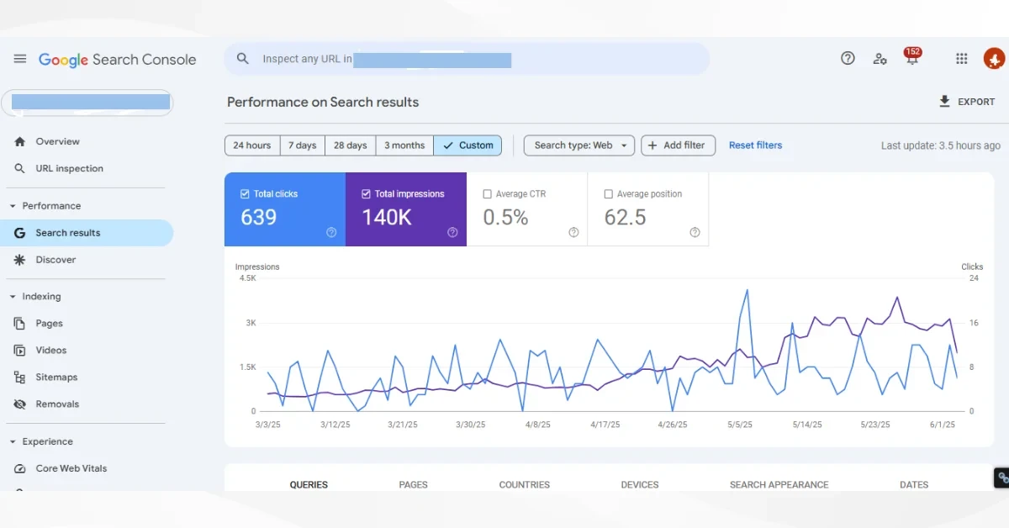Collapse the Indexing section

tap(13, 297)
